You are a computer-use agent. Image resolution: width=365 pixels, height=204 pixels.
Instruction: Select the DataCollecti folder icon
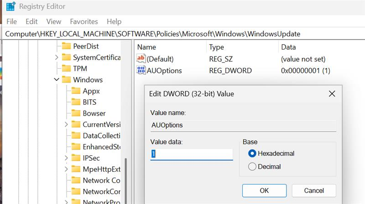coord(76,135)
